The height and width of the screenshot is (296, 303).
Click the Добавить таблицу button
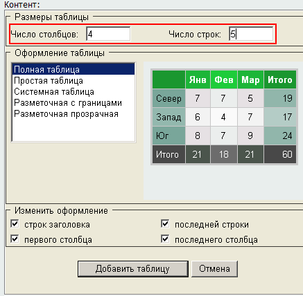pos(133,269)
